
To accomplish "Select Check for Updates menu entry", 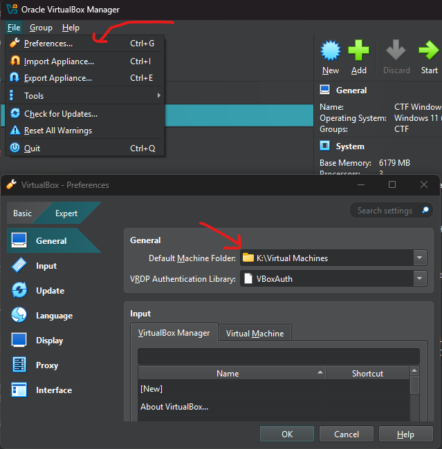I will pos(84,114).
